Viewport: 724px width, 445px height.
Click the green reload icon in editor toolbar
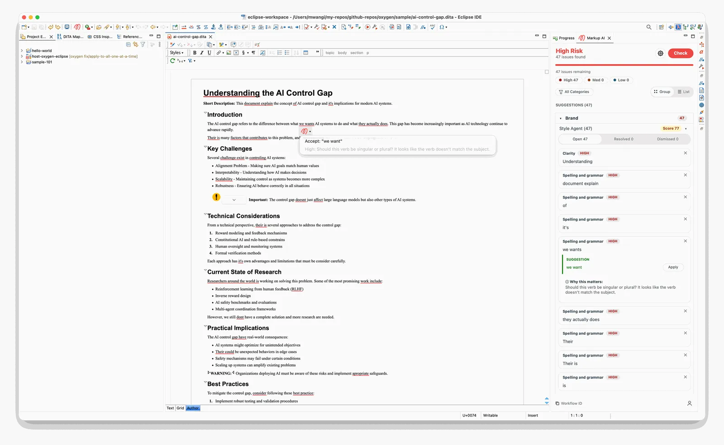pyautogui.click(x=172, y=61)
